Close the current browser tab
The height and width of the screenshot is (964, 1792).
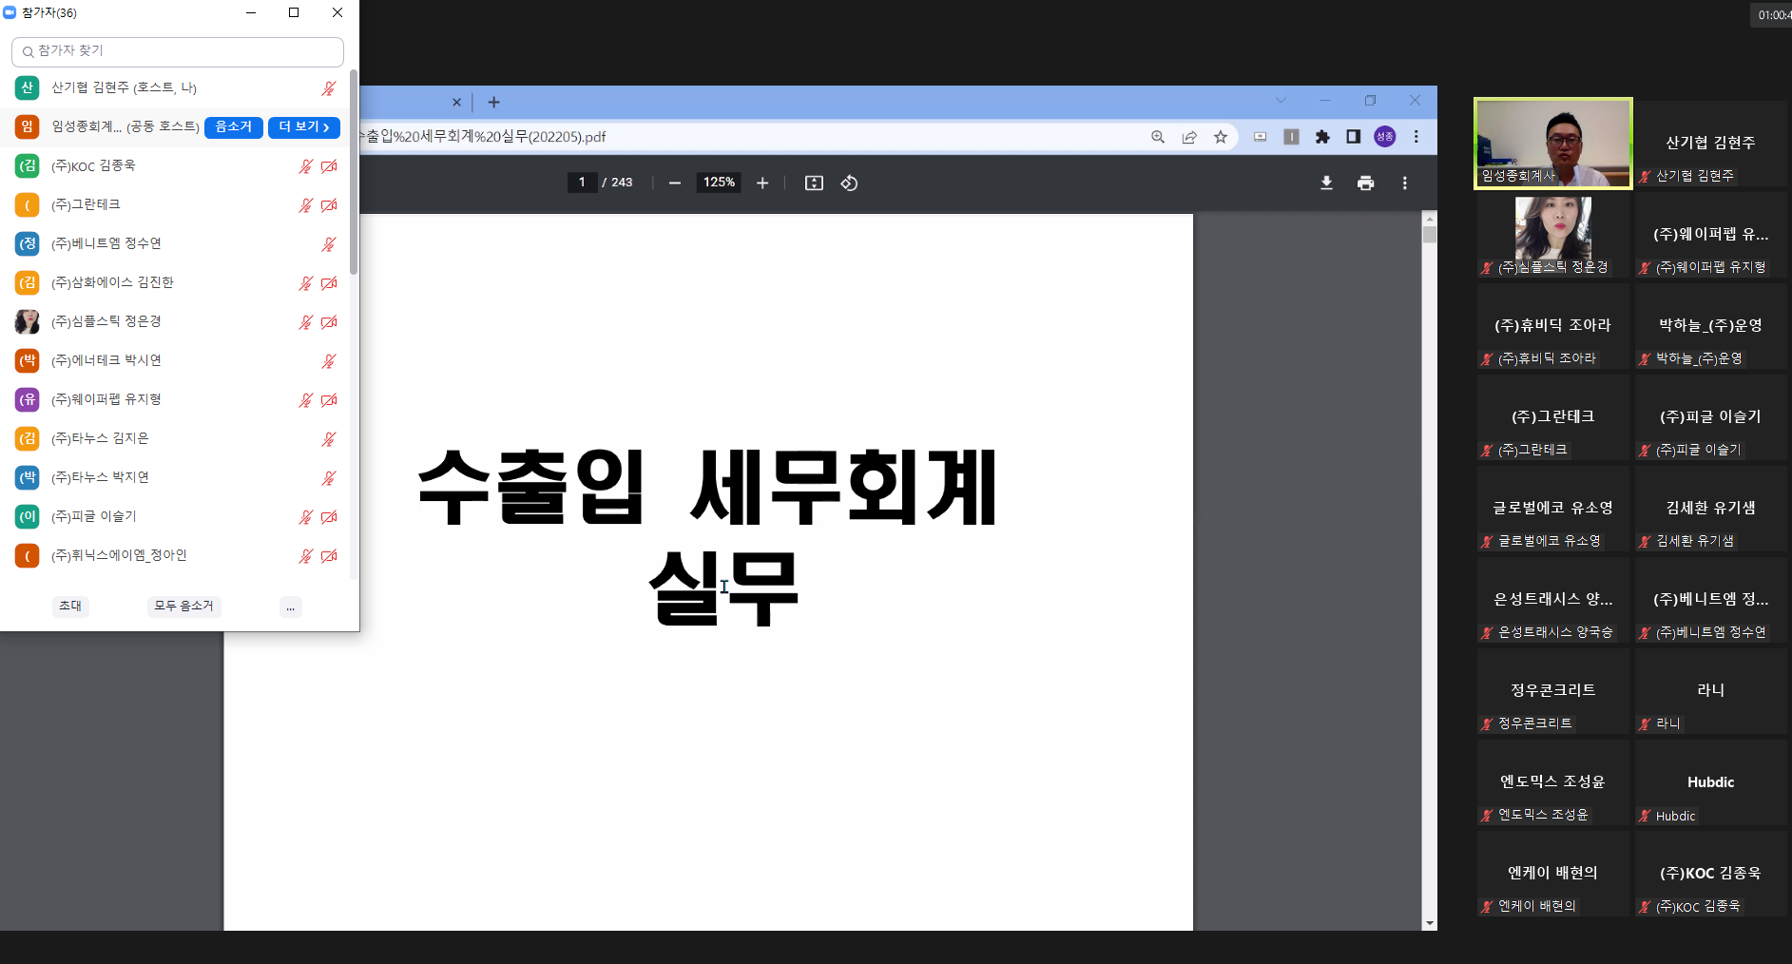point(456,102)
